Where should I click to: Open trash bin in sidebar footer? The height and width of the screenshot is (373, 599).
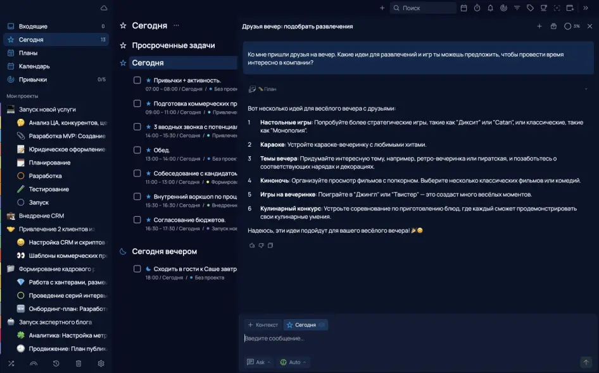[x=79, y=364]
